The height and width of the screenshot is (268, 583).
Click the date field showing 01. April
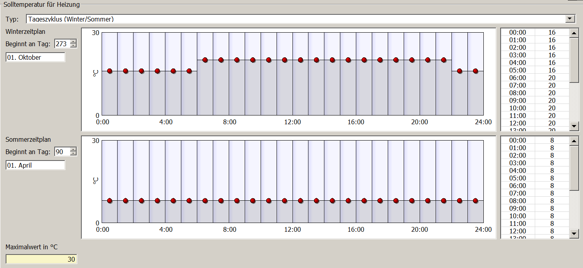click(35, 165)
